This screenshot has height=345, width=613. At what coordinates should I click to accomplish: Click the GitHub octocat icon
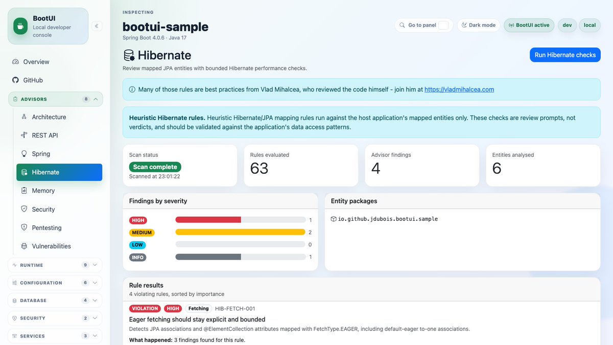15,80
